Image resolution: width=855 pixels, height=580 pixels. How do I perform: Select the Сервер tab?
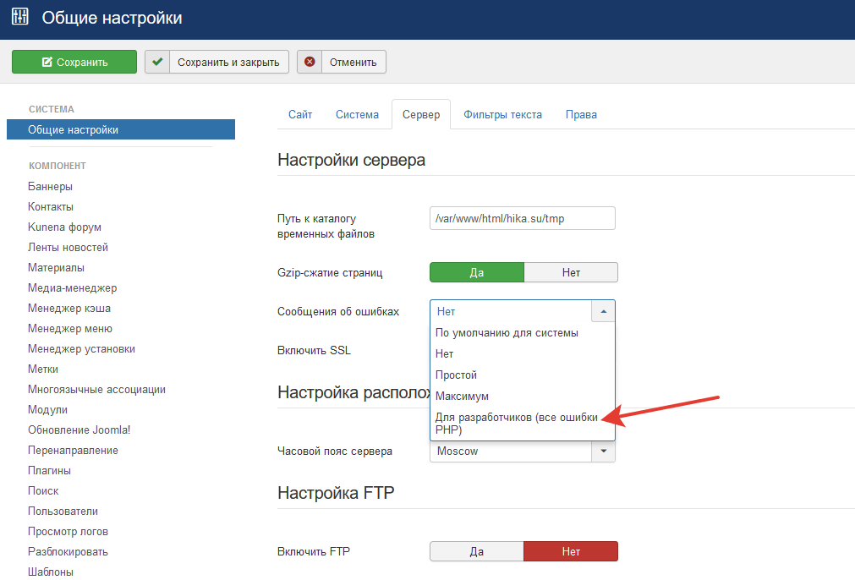[x=421, y=114]
